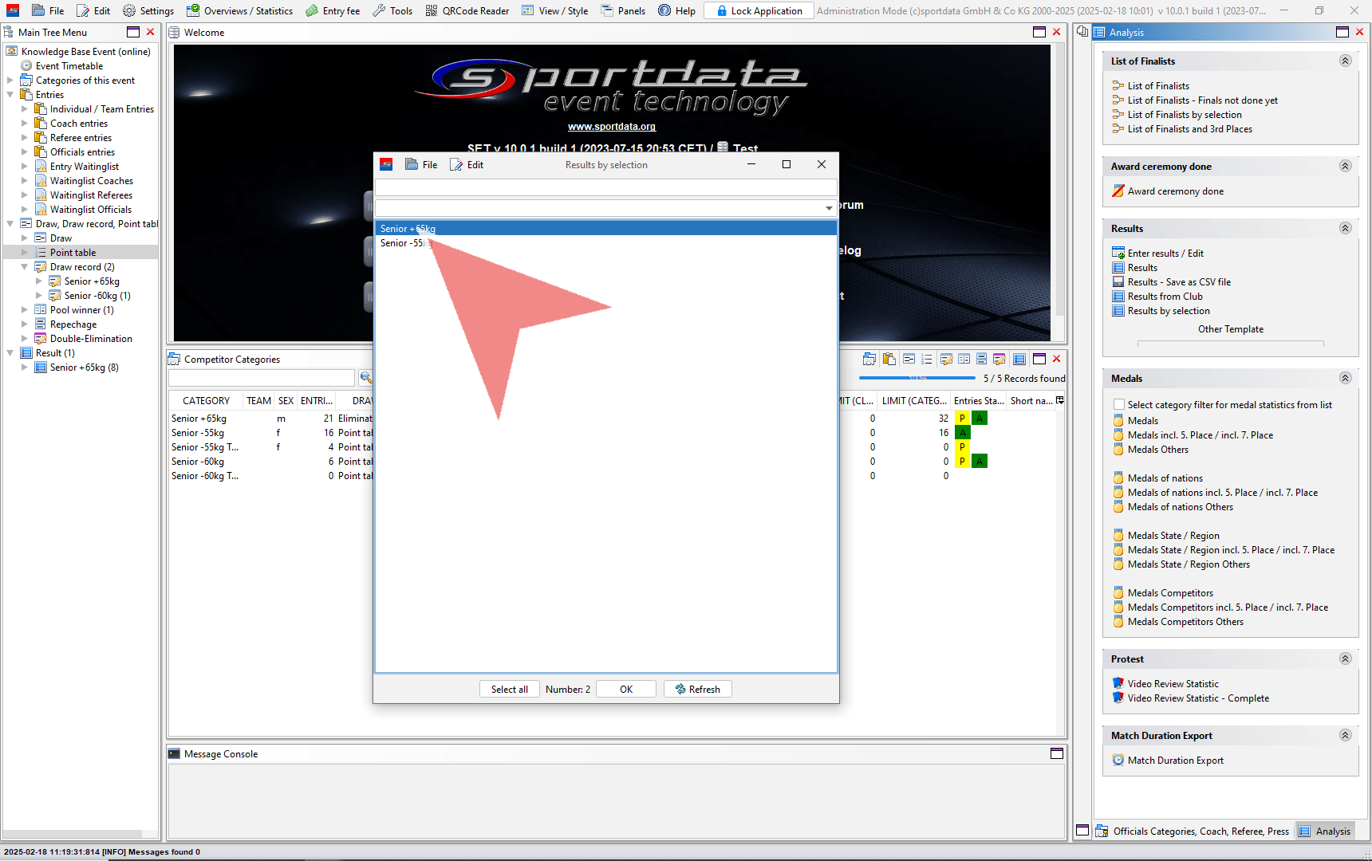1372x861 pixels.
Task: Enable the medal statistics category filter checkbox
Action: tap(1119, 405)
